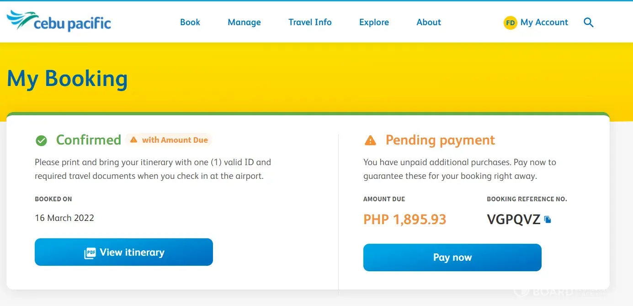Click the Pending payment warning triangle
Viewport: 633px width, 306px height.
click(x=370, y=140)
